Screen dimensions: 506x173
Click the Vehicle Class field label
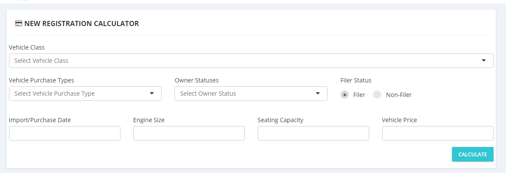coord(27,47)
